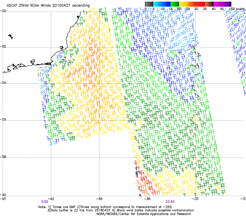Click the 'NOAA/NESDIS/Center for Satellite Applications and Research' credit
Viewport: 246px width, 216px height.
click(x=144, y=214)
